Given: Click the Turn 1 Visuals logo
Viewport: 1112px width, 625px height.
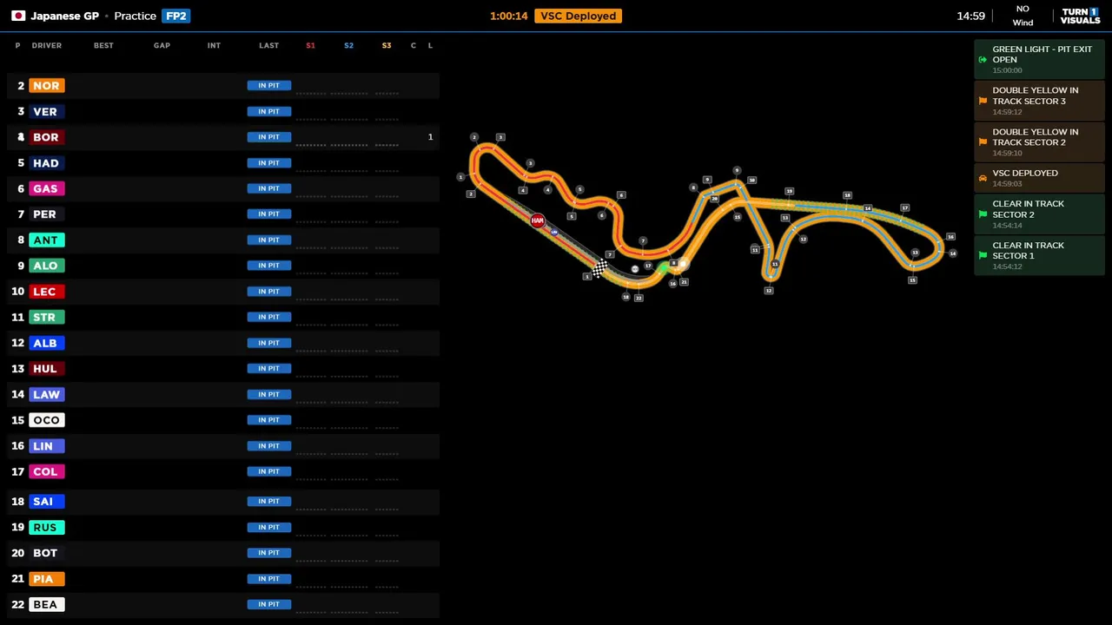Looking at the screenshot, I should pos(1080,16).
